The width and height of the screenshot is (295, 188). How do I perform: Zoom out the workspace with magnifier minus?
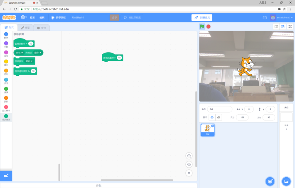[189, 164]
